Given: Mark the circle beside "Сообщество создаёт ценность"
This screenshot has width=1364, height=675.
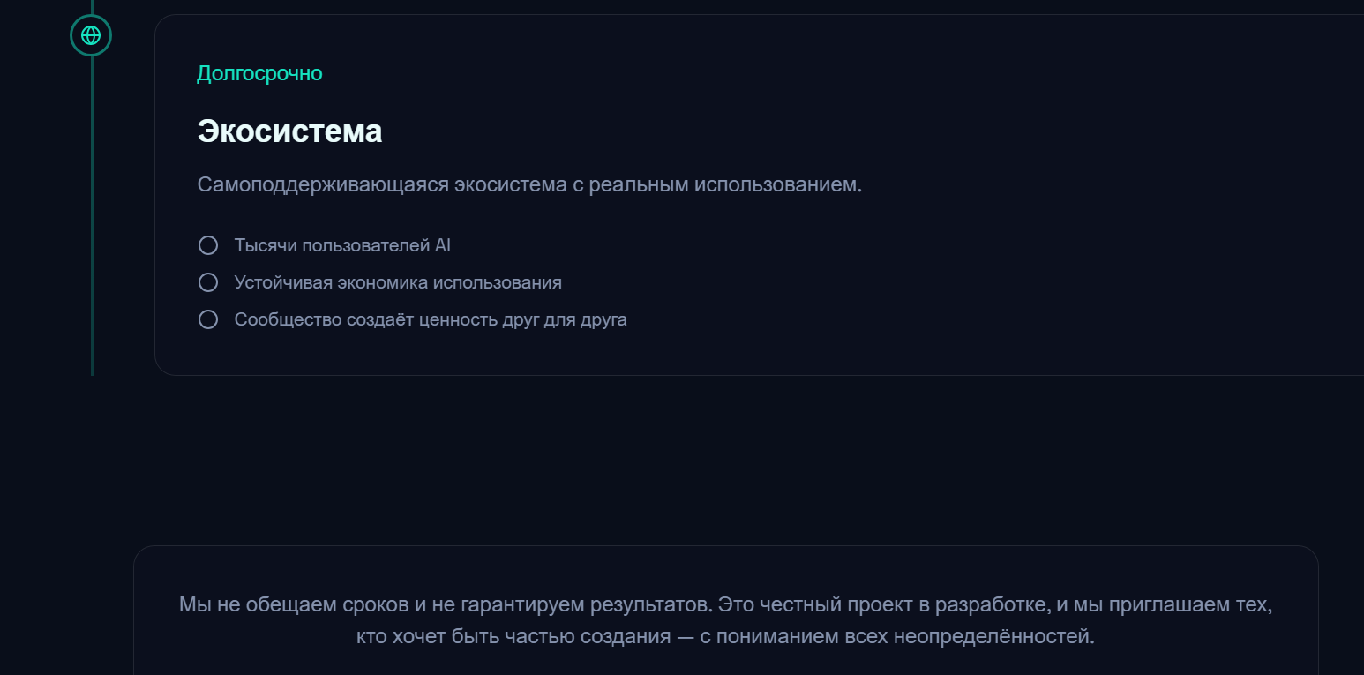Looking at the screenshot, I should click(x=208, y=319).
